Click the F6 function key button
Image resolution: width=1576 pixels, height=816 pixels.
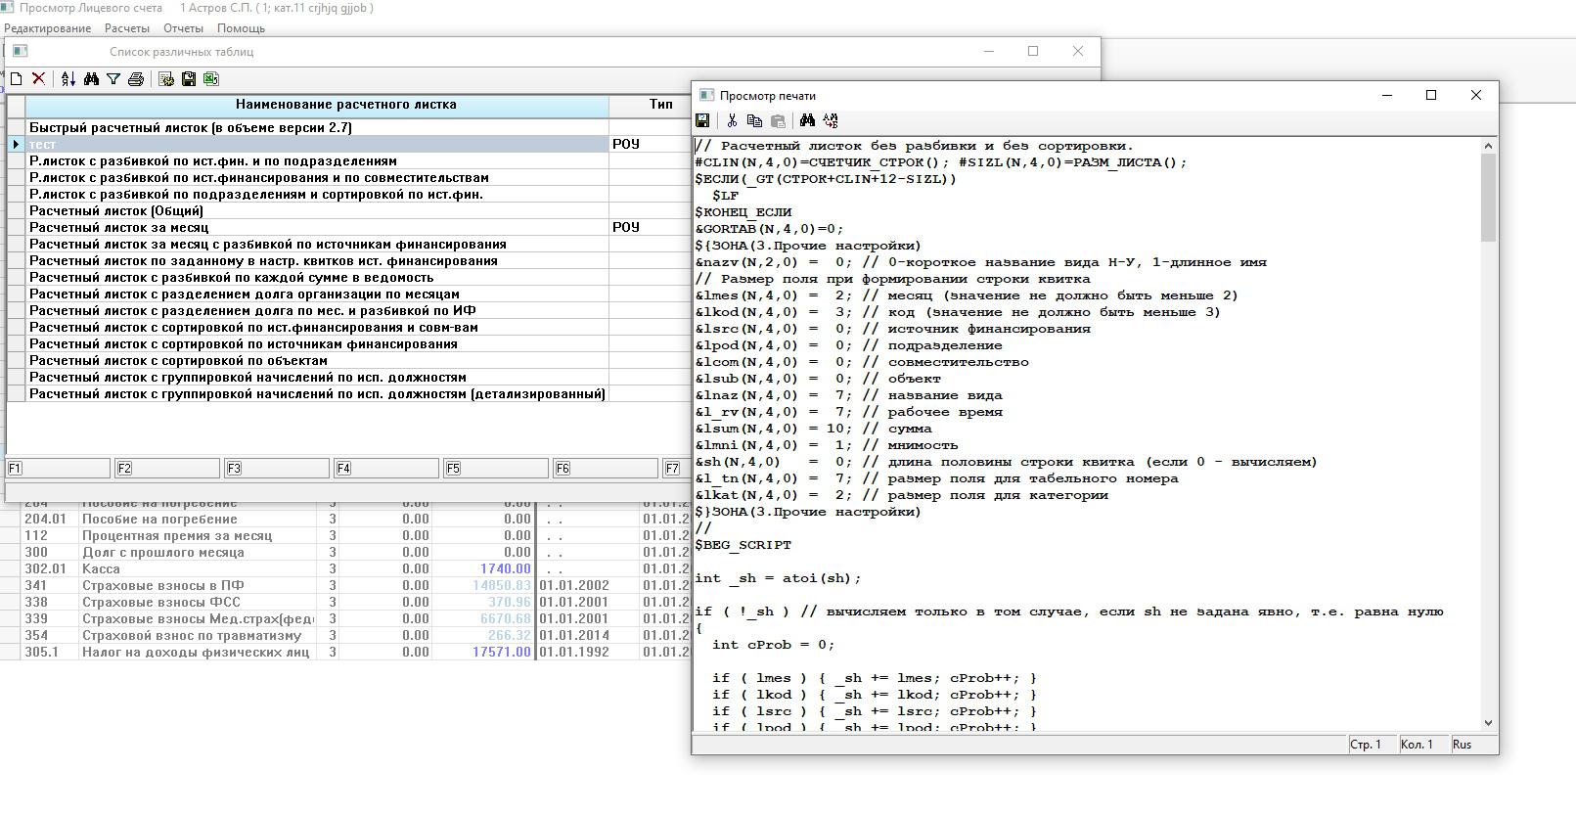tap(606, 469)
